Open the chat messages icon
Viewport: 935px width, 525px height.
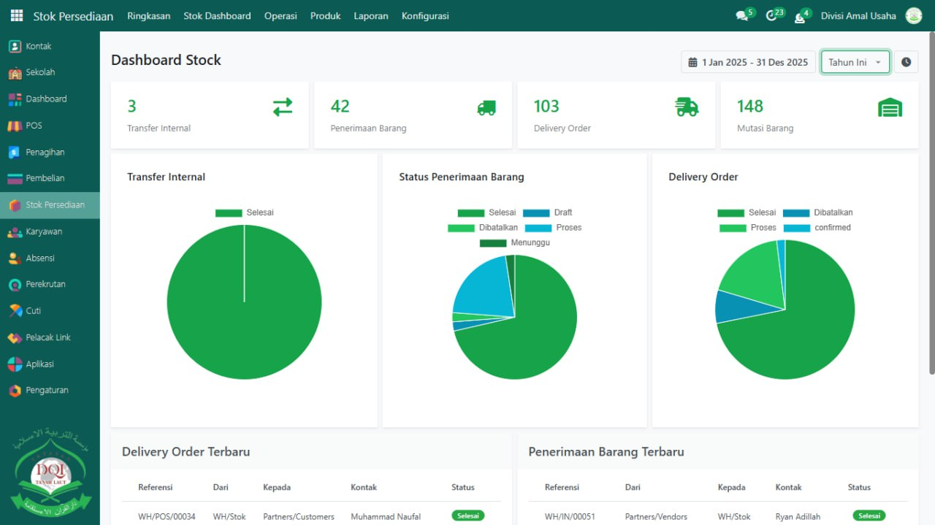click(x=742, y=16)
